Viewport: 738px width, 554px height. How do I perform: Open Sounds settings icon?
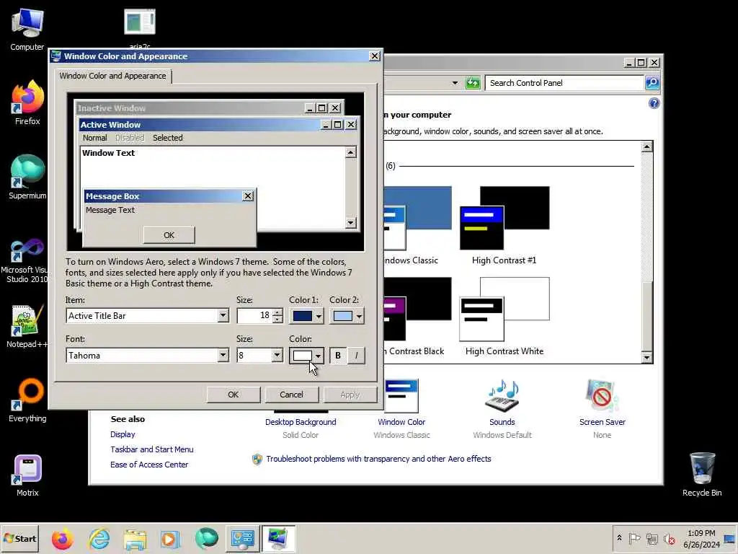(502, 397)
